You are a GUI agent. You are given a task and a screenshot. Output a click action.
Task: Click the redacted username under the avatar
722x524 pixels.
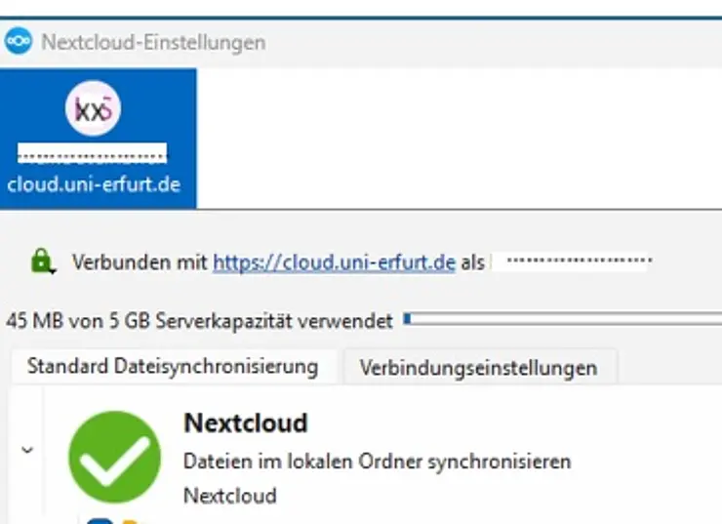(94, 153)
